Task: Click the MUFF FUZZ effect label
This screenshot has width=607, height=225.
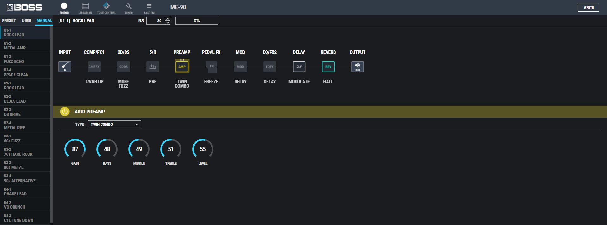Action: (x=123, y=84)
